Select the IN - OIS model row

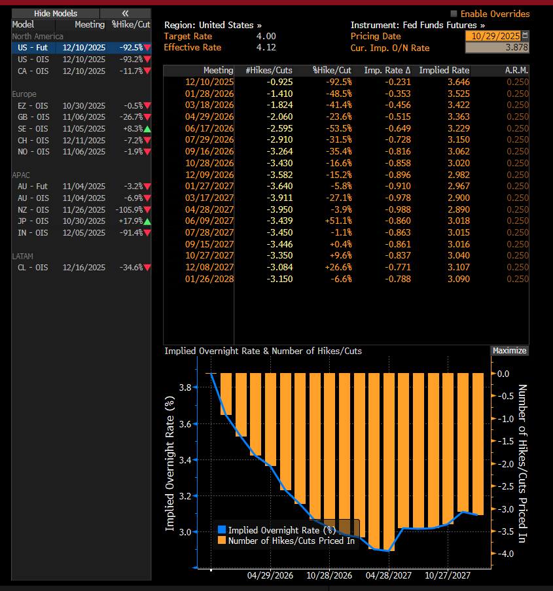(x=81, y=233)
